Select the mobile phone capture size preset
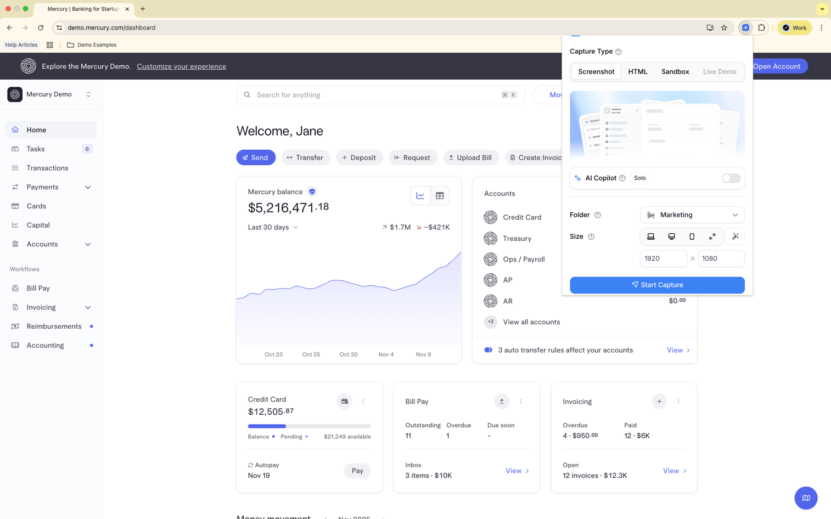 (692, 236)
